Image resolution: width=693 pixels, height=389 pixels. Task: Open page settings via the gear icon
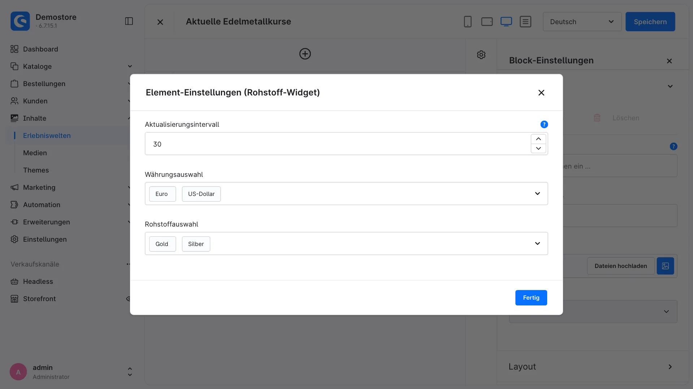pos(481,54)
